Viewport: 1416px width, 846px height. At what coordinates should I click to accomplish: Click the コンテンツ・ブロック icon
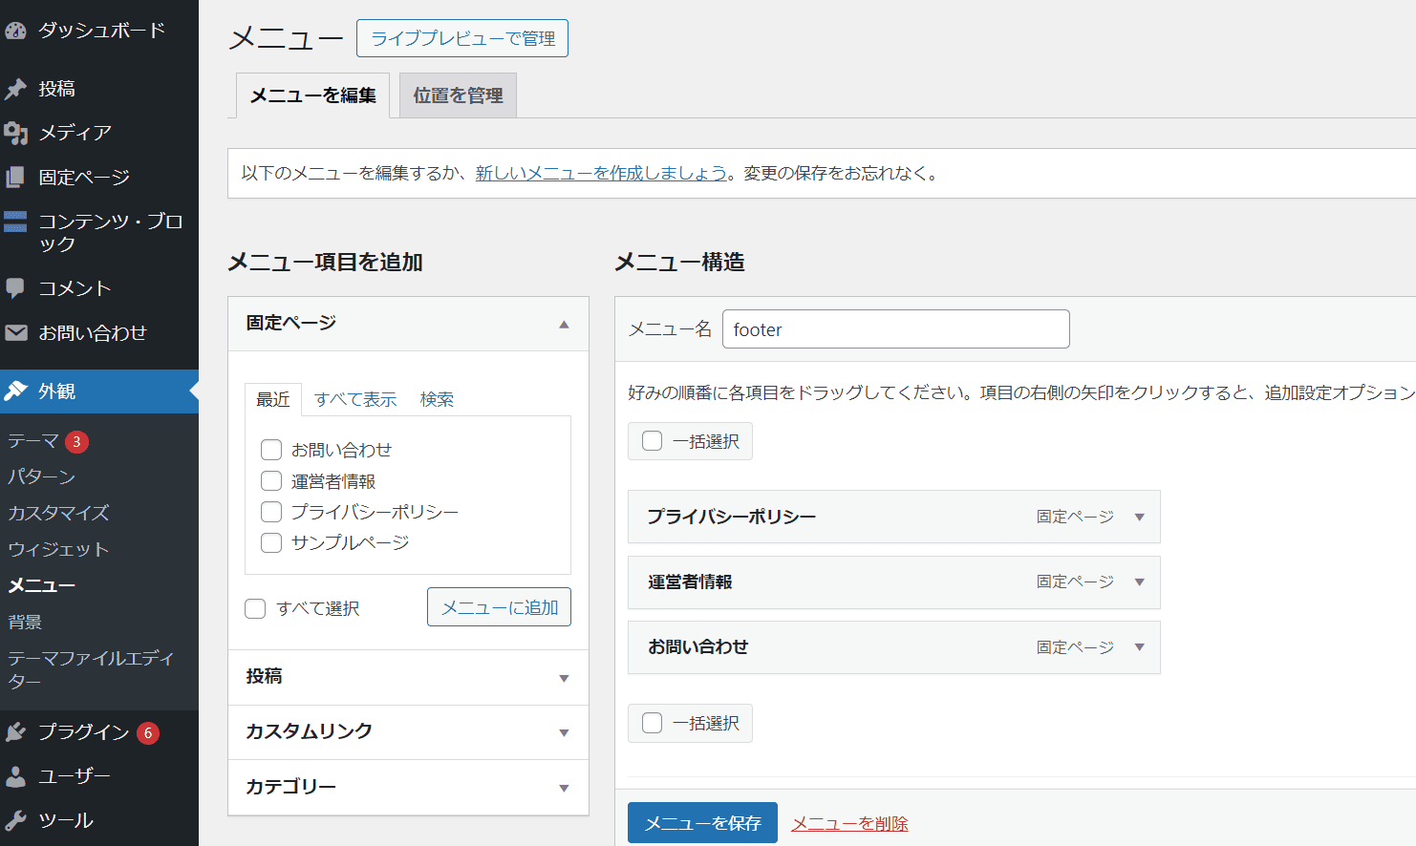point(15,222)
